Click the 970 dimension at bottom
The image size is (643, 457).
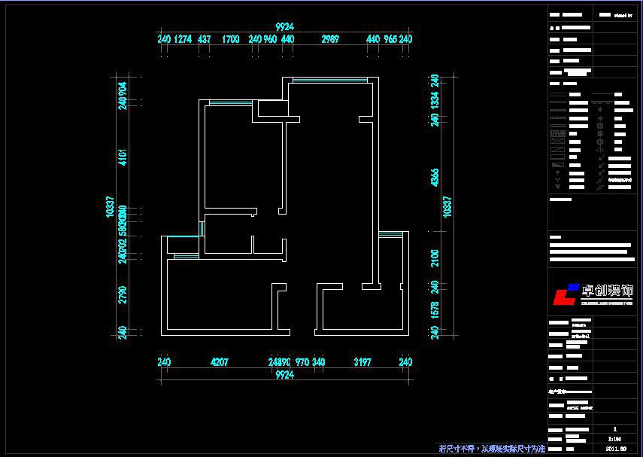[302, 362]
